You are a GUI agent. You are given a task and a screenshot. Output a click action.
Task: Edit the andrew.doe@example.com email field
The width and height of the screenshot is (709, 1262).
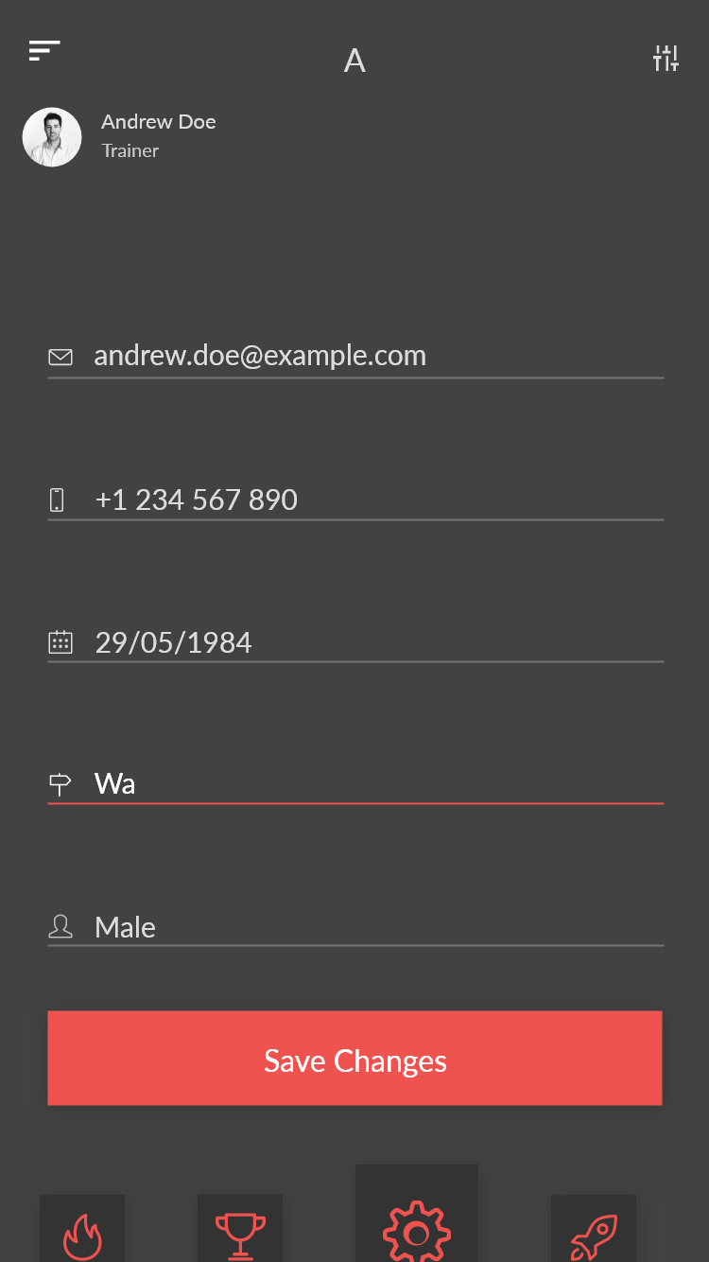(355, 356)
